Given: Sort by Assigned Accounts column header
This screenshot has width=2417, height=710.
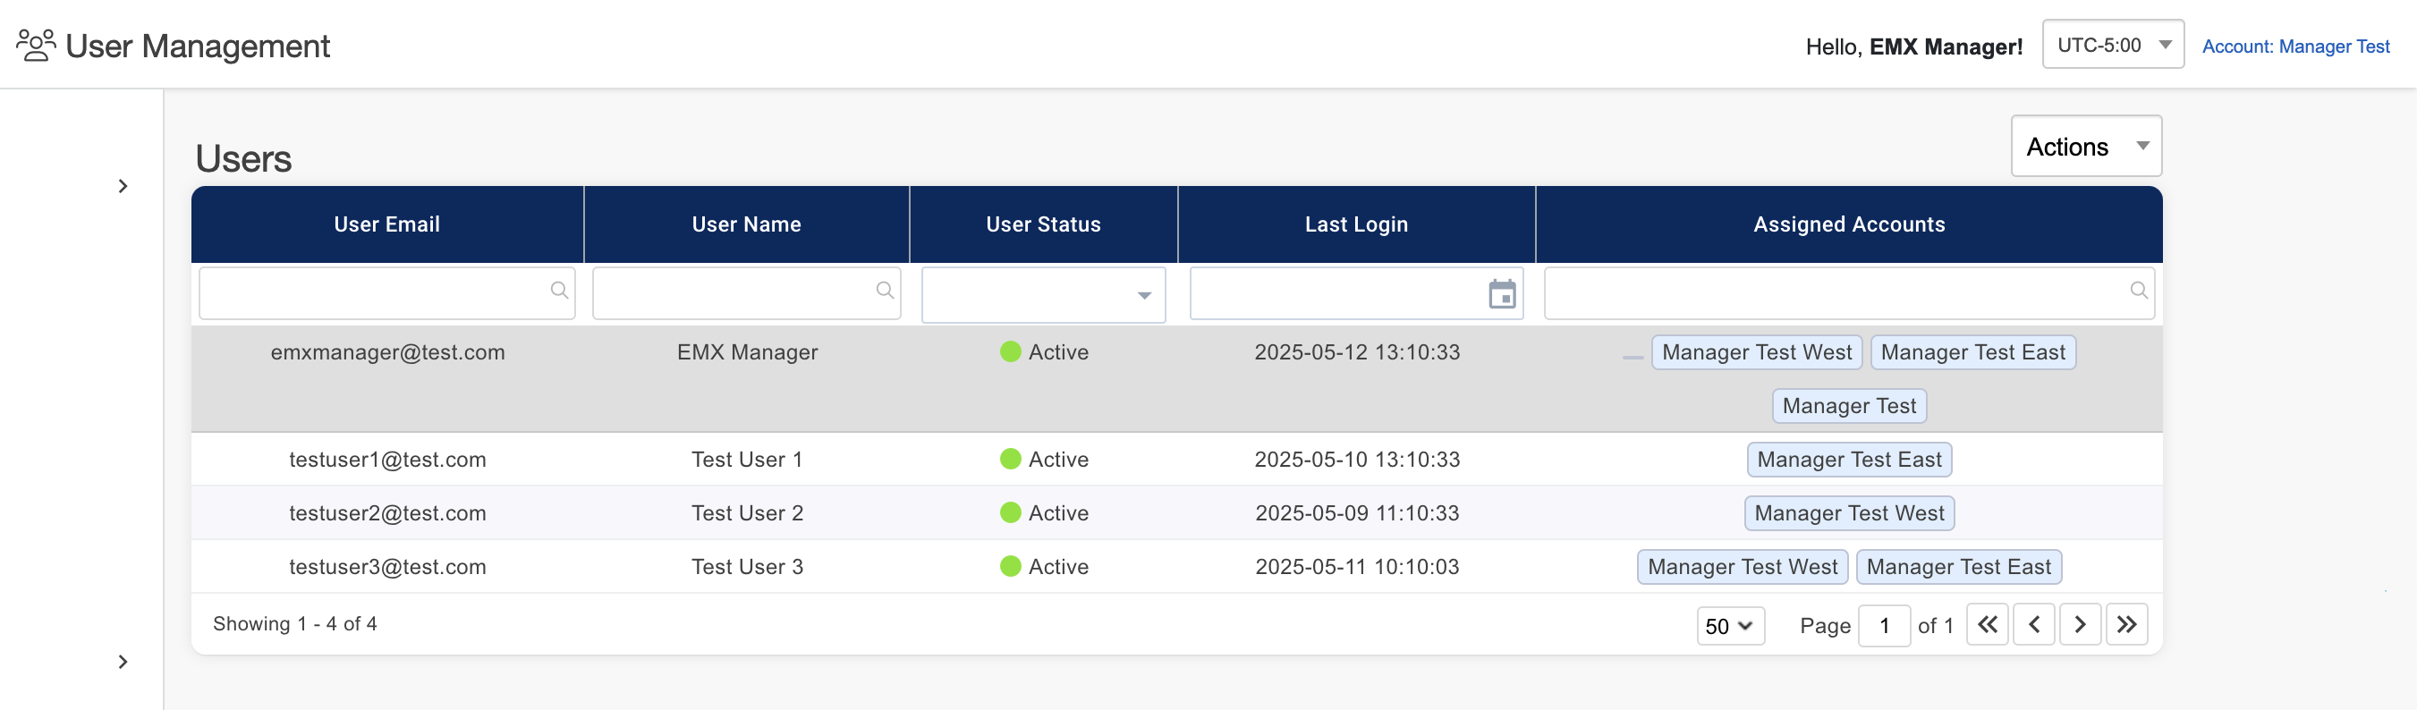Looking at the screenshot, I should tap(1848, 224).
